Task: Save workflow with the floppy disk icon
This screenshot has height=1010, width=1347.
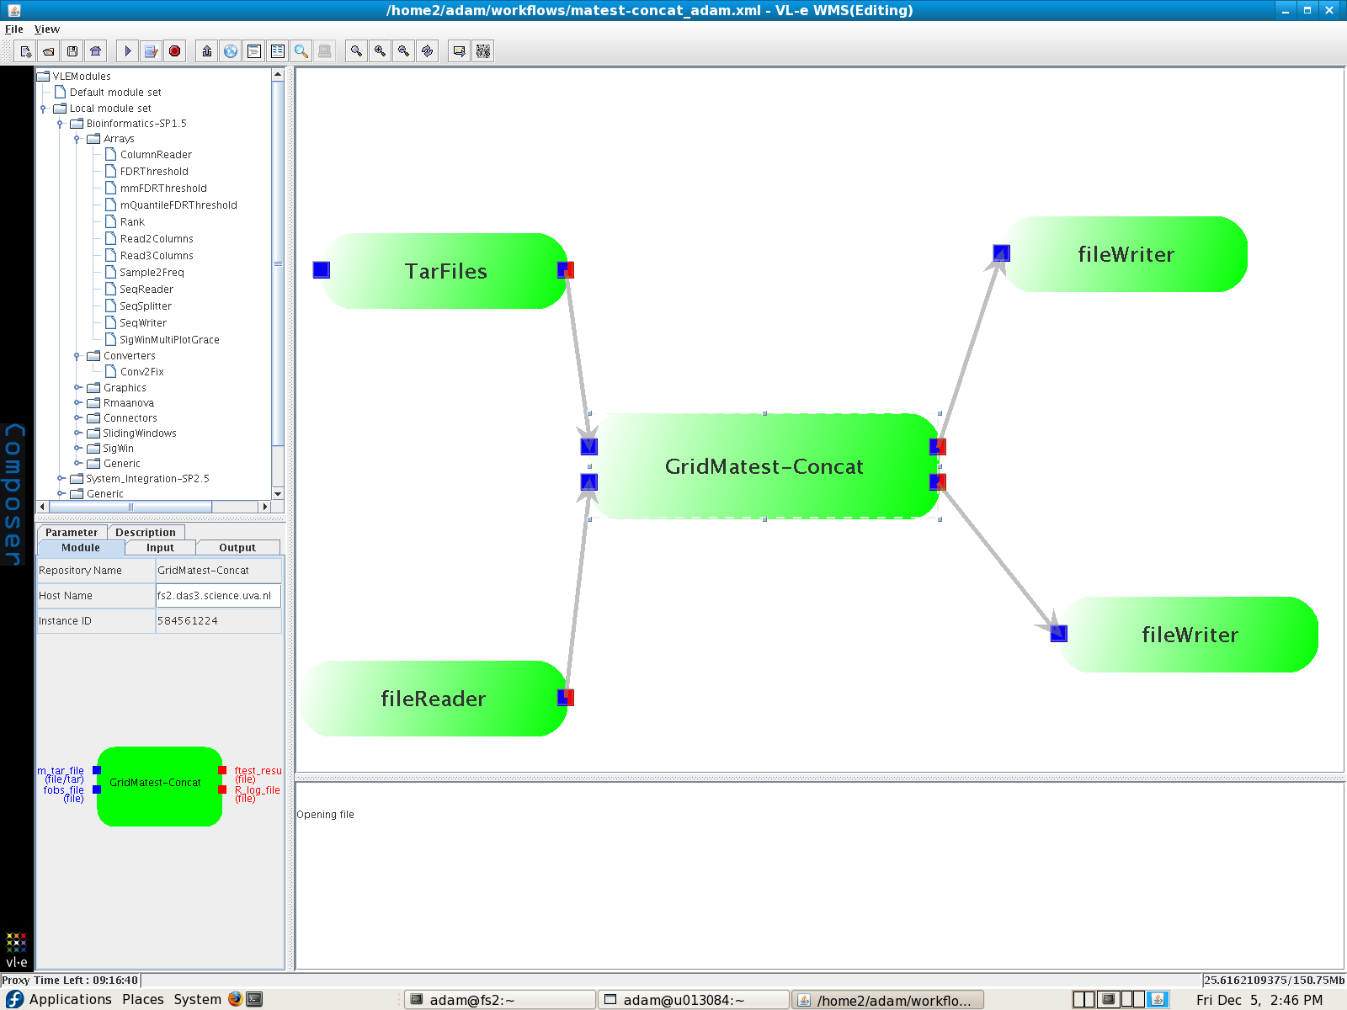Action: coord(72,51)
